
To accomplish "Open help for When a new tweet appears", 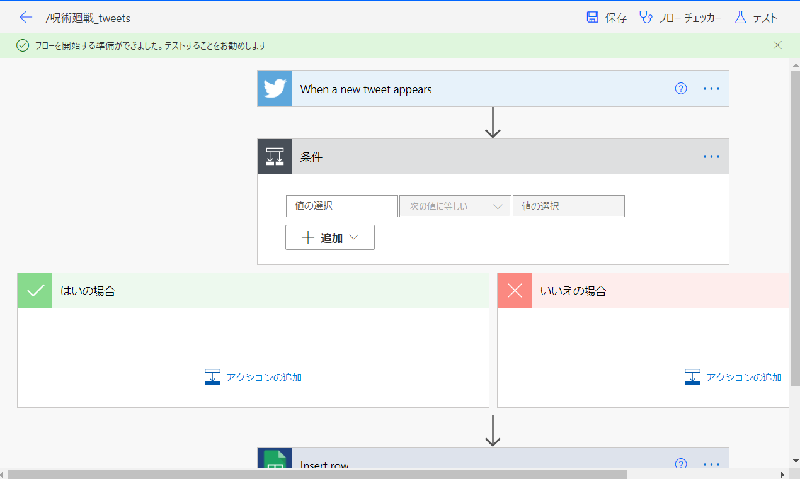I will [x=681, y=89].
